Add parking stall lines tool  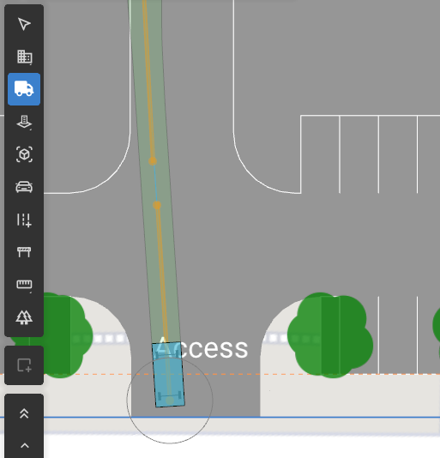(24, 220)
